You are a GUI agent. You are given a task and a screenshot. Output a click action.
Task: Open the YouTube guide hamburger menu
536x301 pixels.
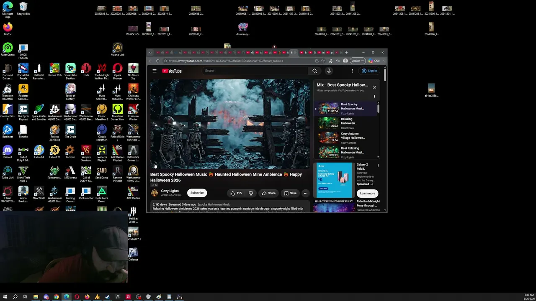155,71
